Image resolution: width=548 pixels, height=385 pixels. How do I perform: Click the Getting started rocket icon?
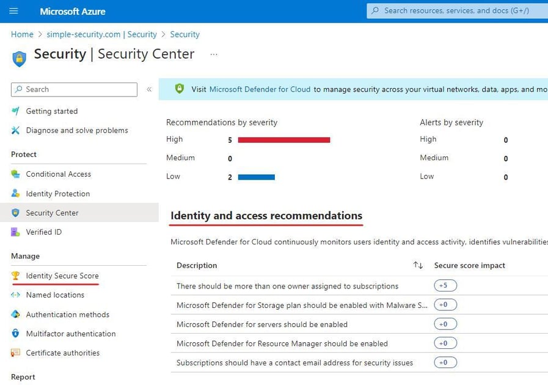point(15,111)
